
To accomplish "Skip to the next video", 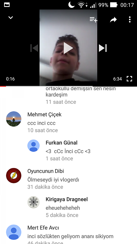I will coord(103,48).
